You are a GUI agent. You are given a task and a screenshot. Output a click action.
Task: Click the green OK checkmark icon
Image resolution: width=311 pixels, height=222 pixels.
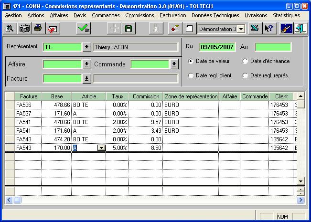84,29
